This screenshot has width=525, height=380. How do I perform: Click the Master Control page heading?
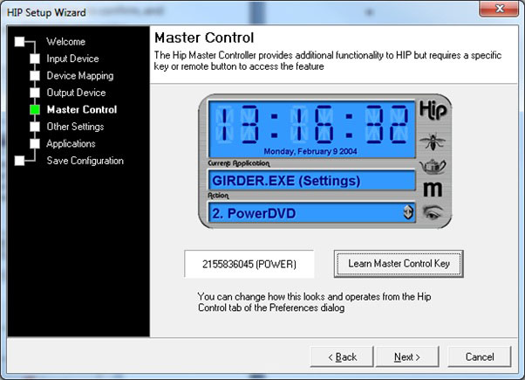204,38
